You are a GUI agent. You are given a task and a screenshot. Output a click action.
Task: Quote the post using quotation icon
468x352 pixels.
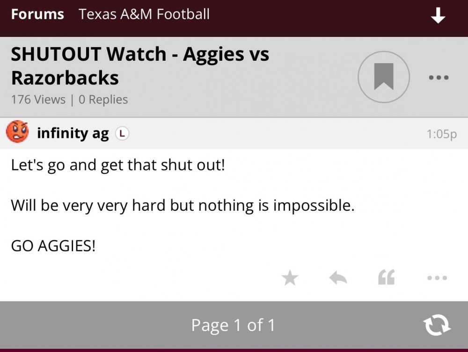387,278
